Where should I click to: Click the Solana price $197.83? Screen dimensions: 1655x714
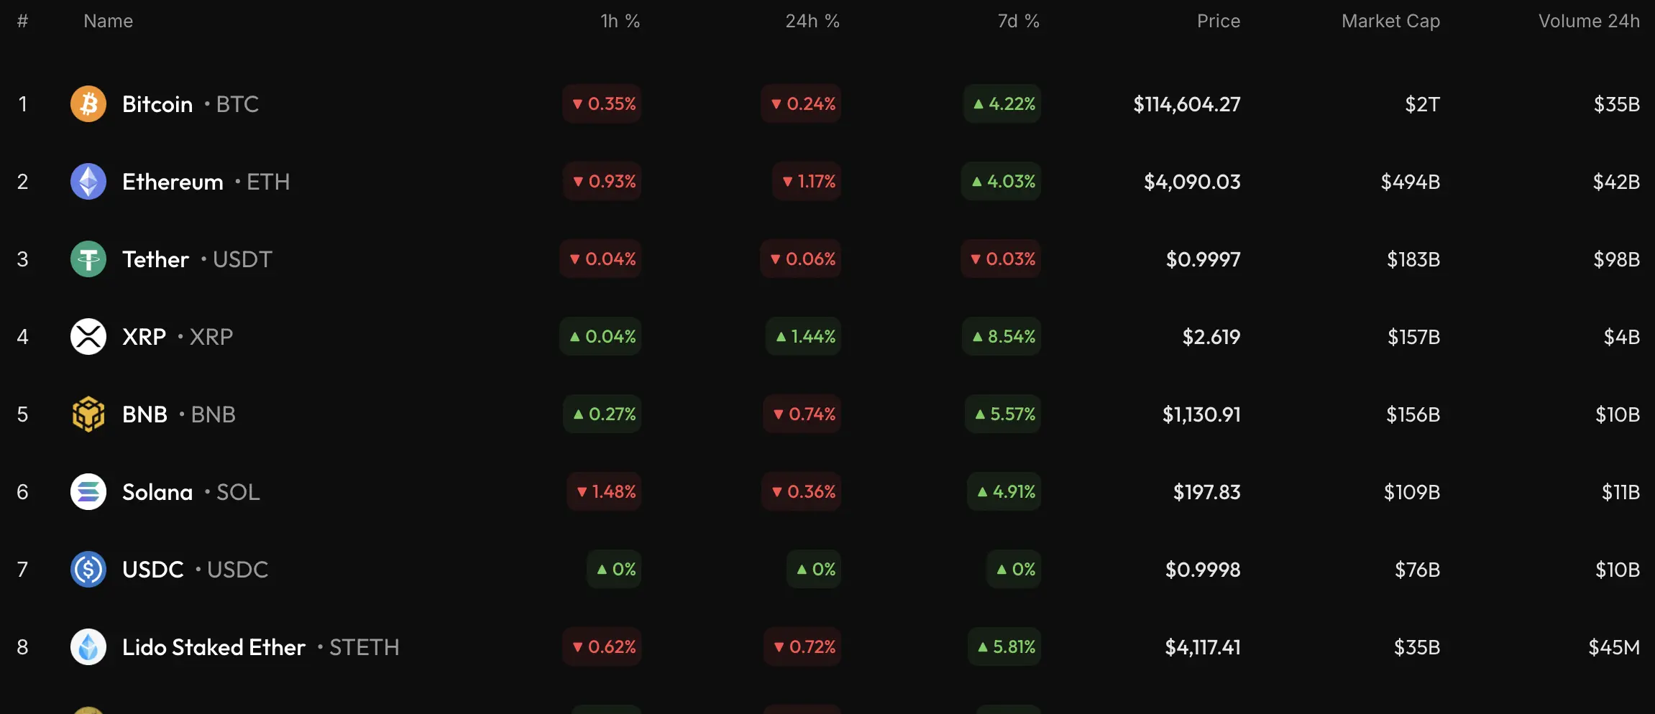click(x=1206, y=492)
